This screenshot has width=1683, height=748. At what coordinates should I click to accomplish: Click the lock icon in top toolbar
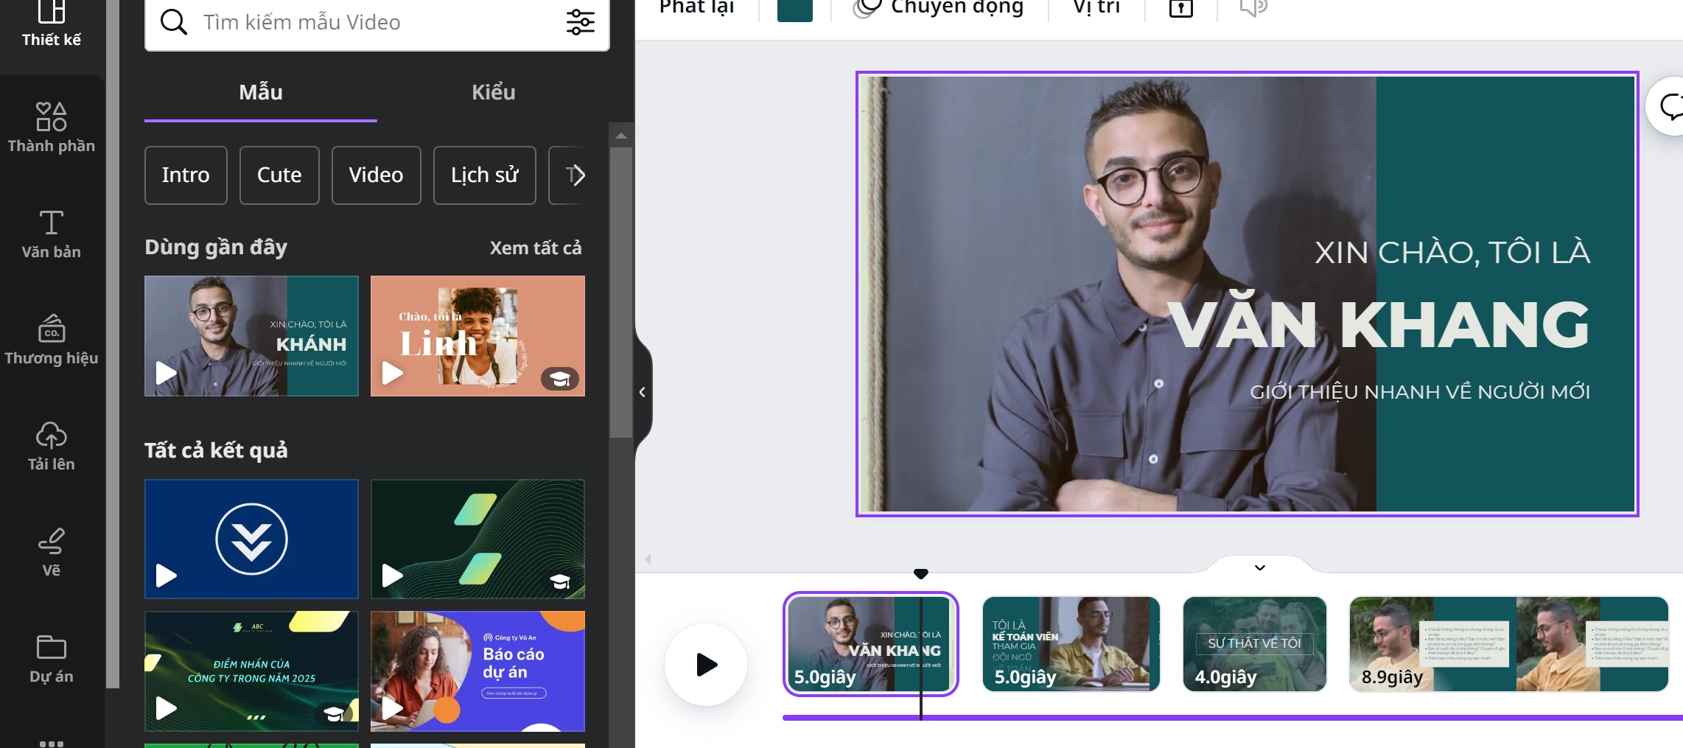pos(1180,9)
